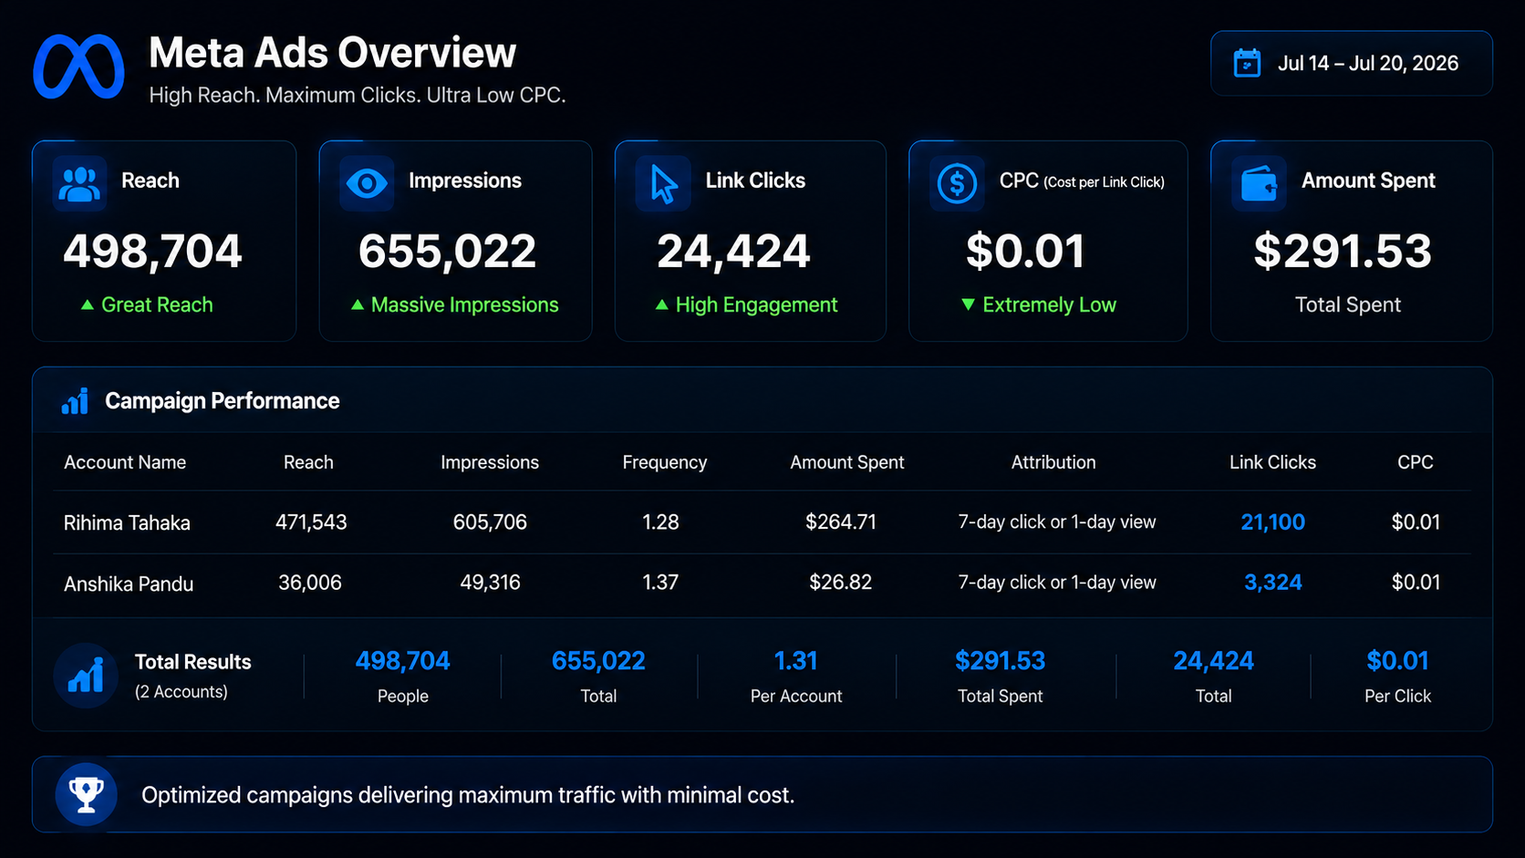This screenshot has width=1525, height=858.
Task: Select the Rihima Tahaka account row
Action: pyautogui.click(x=762, y=522)
